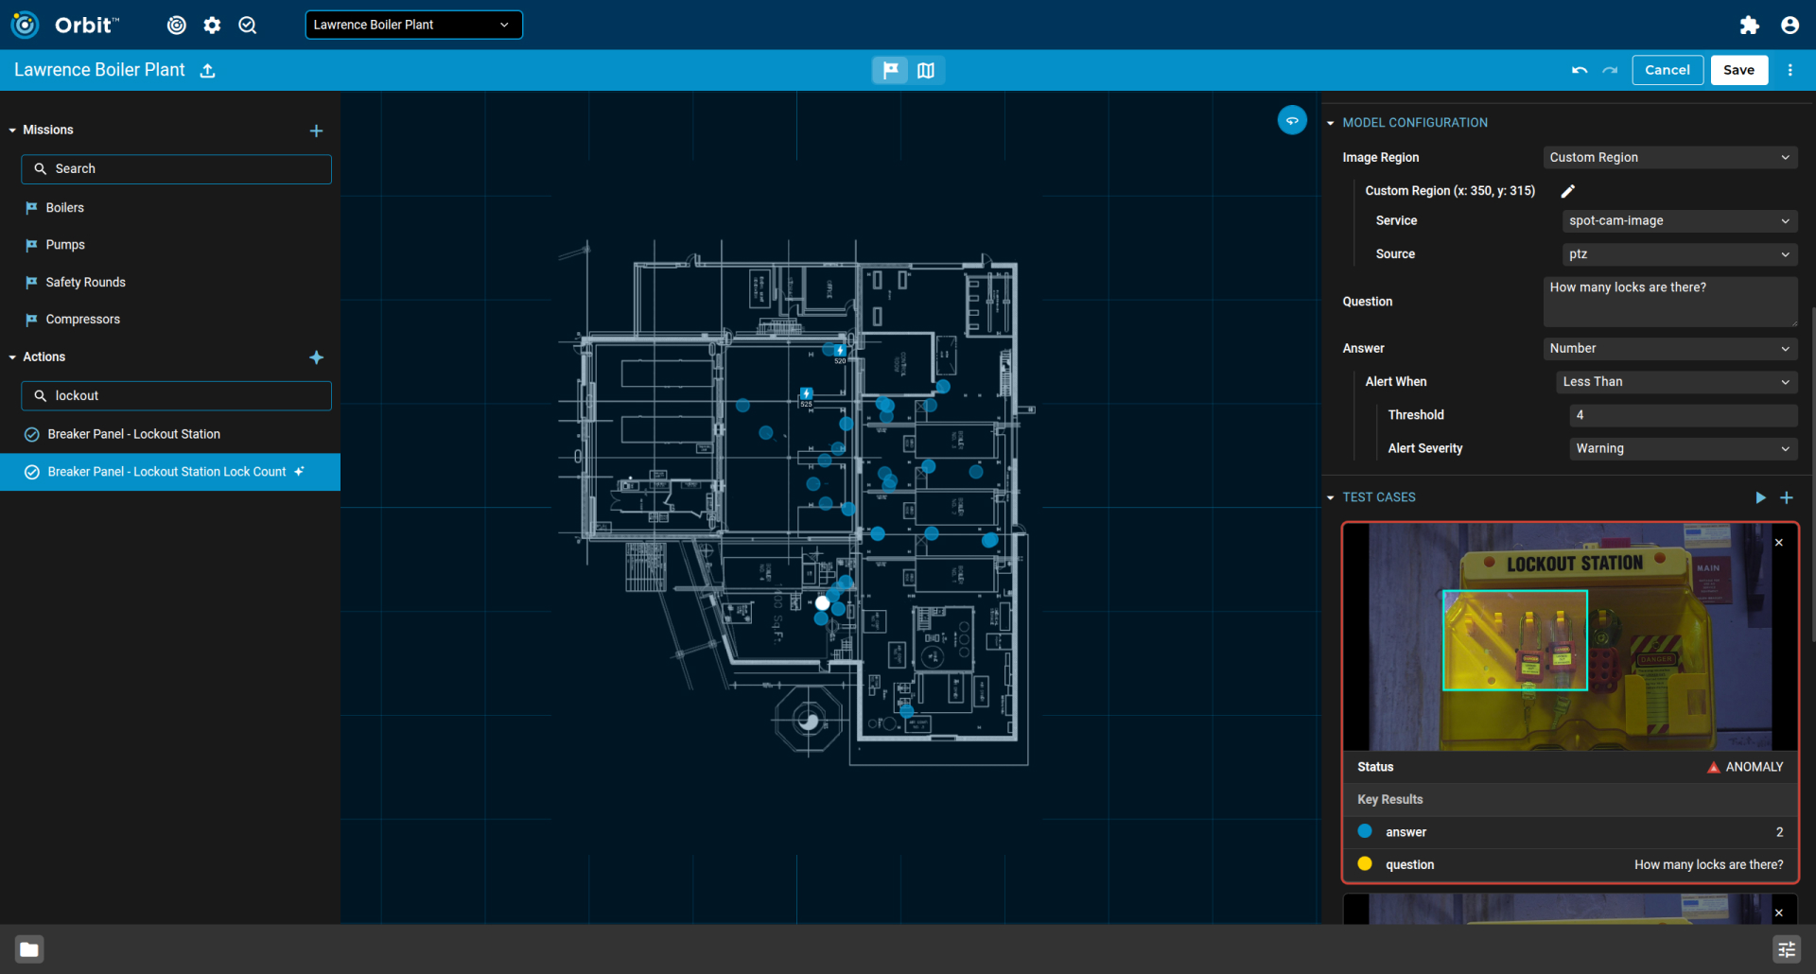Click the Actions search field containing lockout
The width and height of the screenshot is (1816, 974).
click(176, 396)
